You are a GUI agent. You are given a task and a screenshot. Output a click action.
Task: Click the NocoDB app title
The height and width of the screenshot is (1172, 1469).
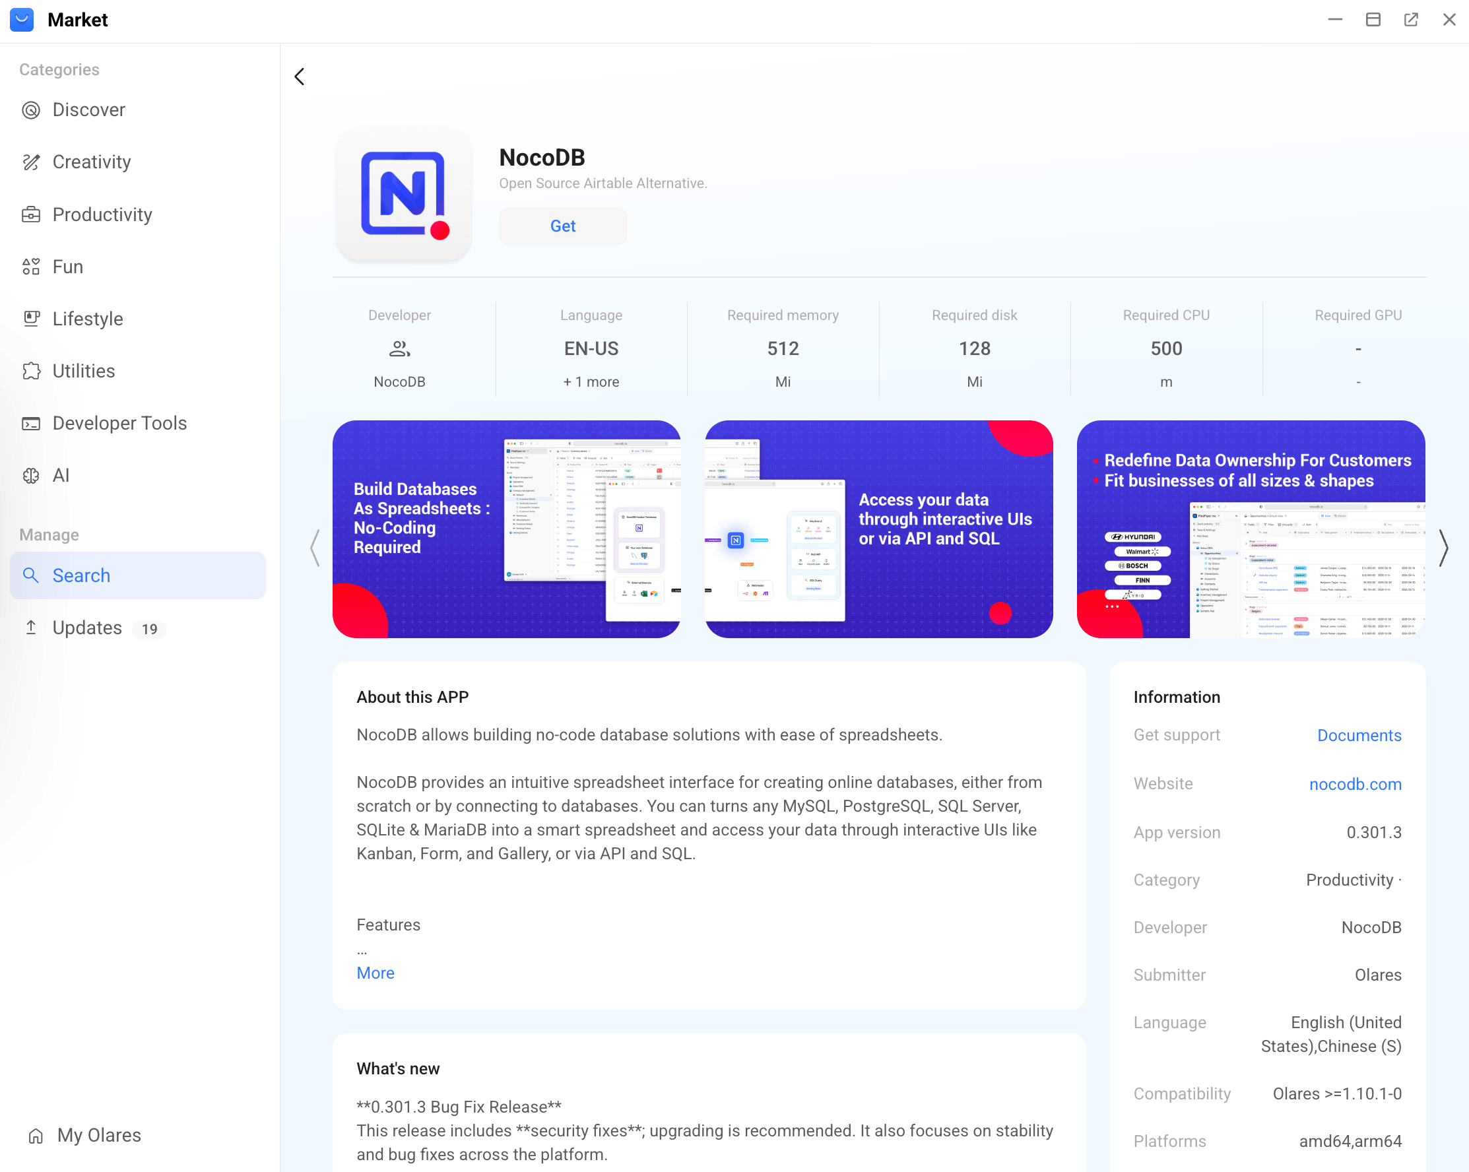542,158
